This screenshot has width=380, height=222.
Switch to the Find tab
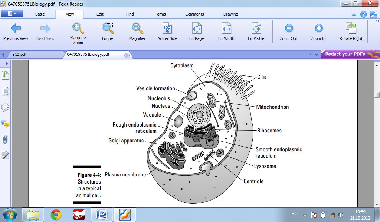pyautogui.click(x=130, y=14)
